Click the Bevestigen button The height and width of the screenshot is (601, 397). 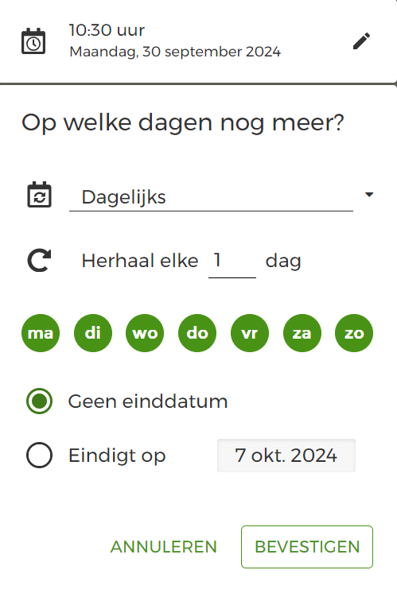tap(307, 547)
